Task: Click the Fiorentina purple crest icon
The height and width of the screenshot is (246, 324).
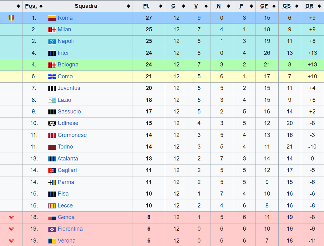Action: coord(52,229)
